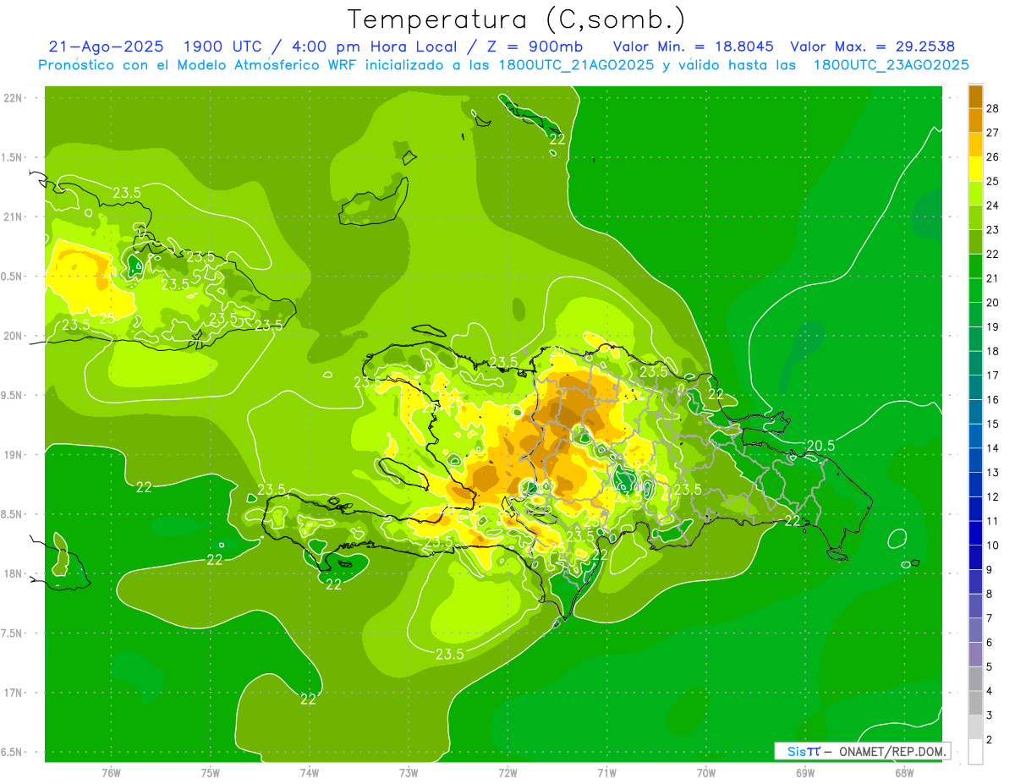Viewport: 1015px width, 784px height.
Task: Click the color scale label 12
Action: [993, 496]
